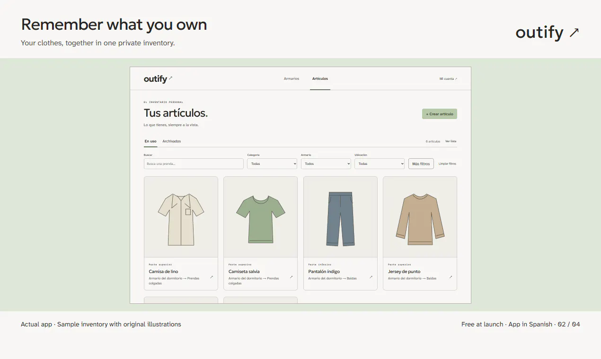This screenshot has width=601, height=359.
Task: Click the Tus artículos heading
Action: tap(176, 113)
